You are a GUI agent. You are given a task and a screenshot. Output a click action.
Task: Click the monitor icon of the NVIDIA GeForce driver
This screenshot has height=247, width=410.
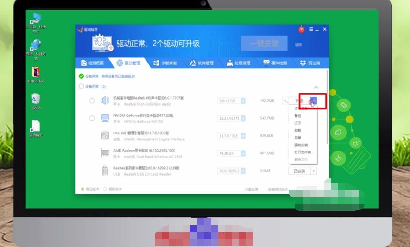point(105,118)
